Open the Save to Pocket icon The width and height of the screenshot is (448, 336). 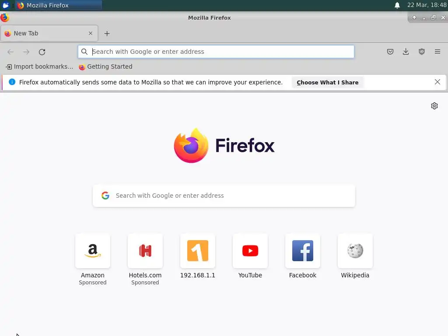390,52
